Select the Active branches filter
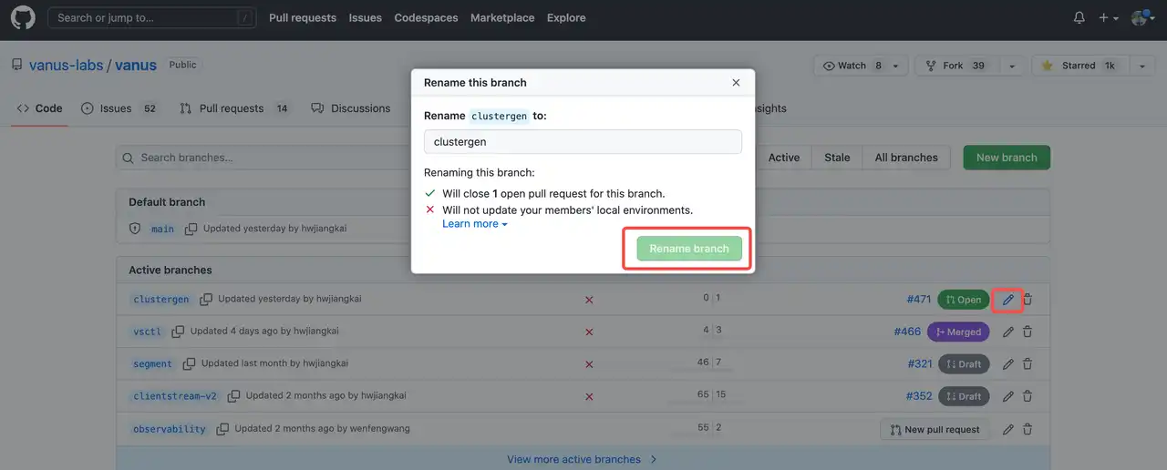Image resolution: width=1167 pixels, height=470 pixels. tap(784, 158)
